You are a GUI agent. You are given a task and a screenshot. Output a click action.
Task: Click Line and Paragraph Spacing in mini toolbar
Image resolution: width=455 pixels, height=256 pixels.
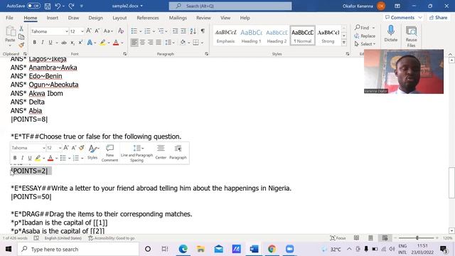pyautogui.click(x=136, y=153)
